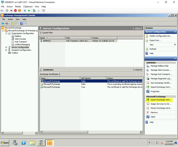Click the Up one level toolbar icon
The width and height of the screenshot is (178, 147).
[12, 23]
